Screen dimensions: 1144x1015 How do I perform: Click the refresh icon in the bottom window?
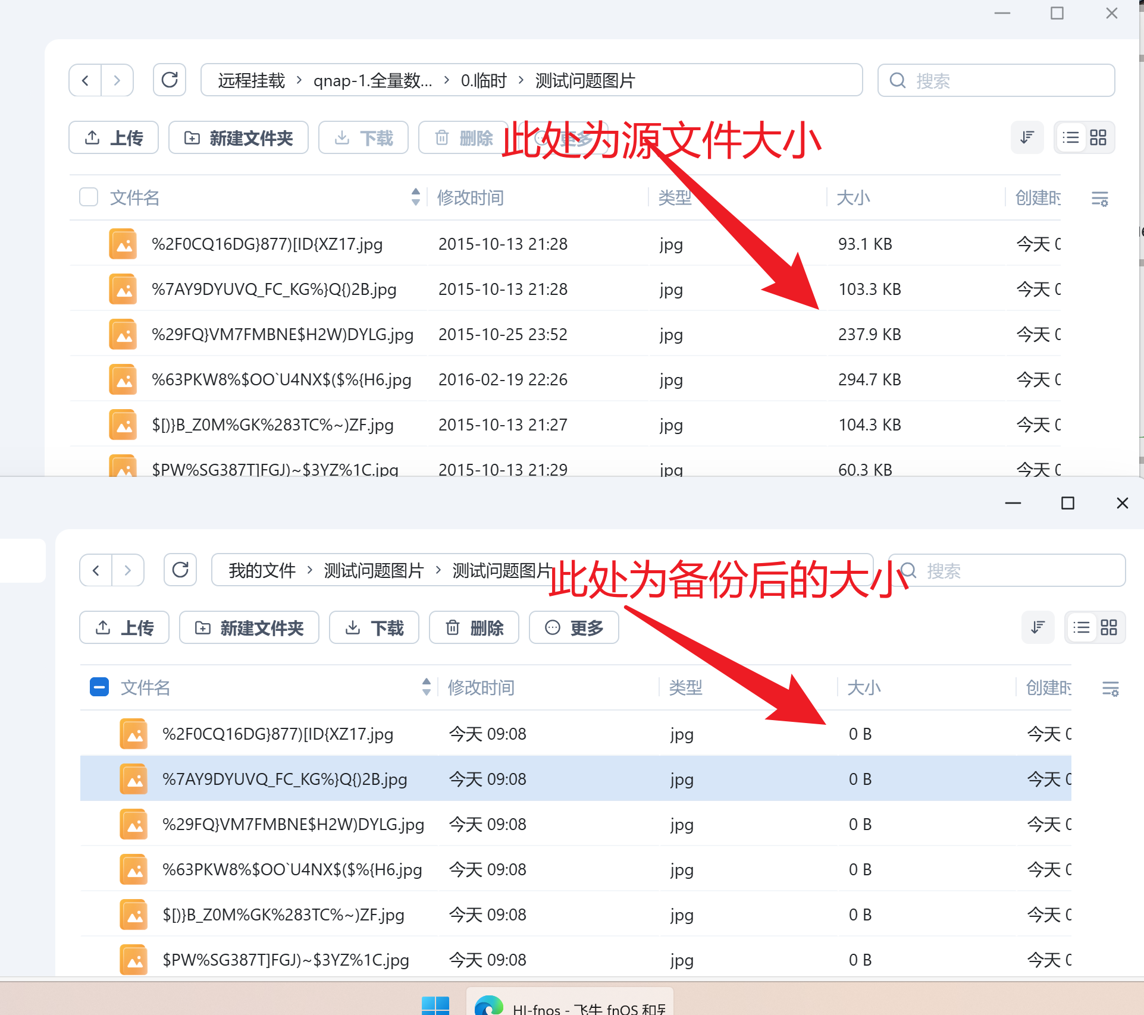pyautogui.click(x=180, y=571)
